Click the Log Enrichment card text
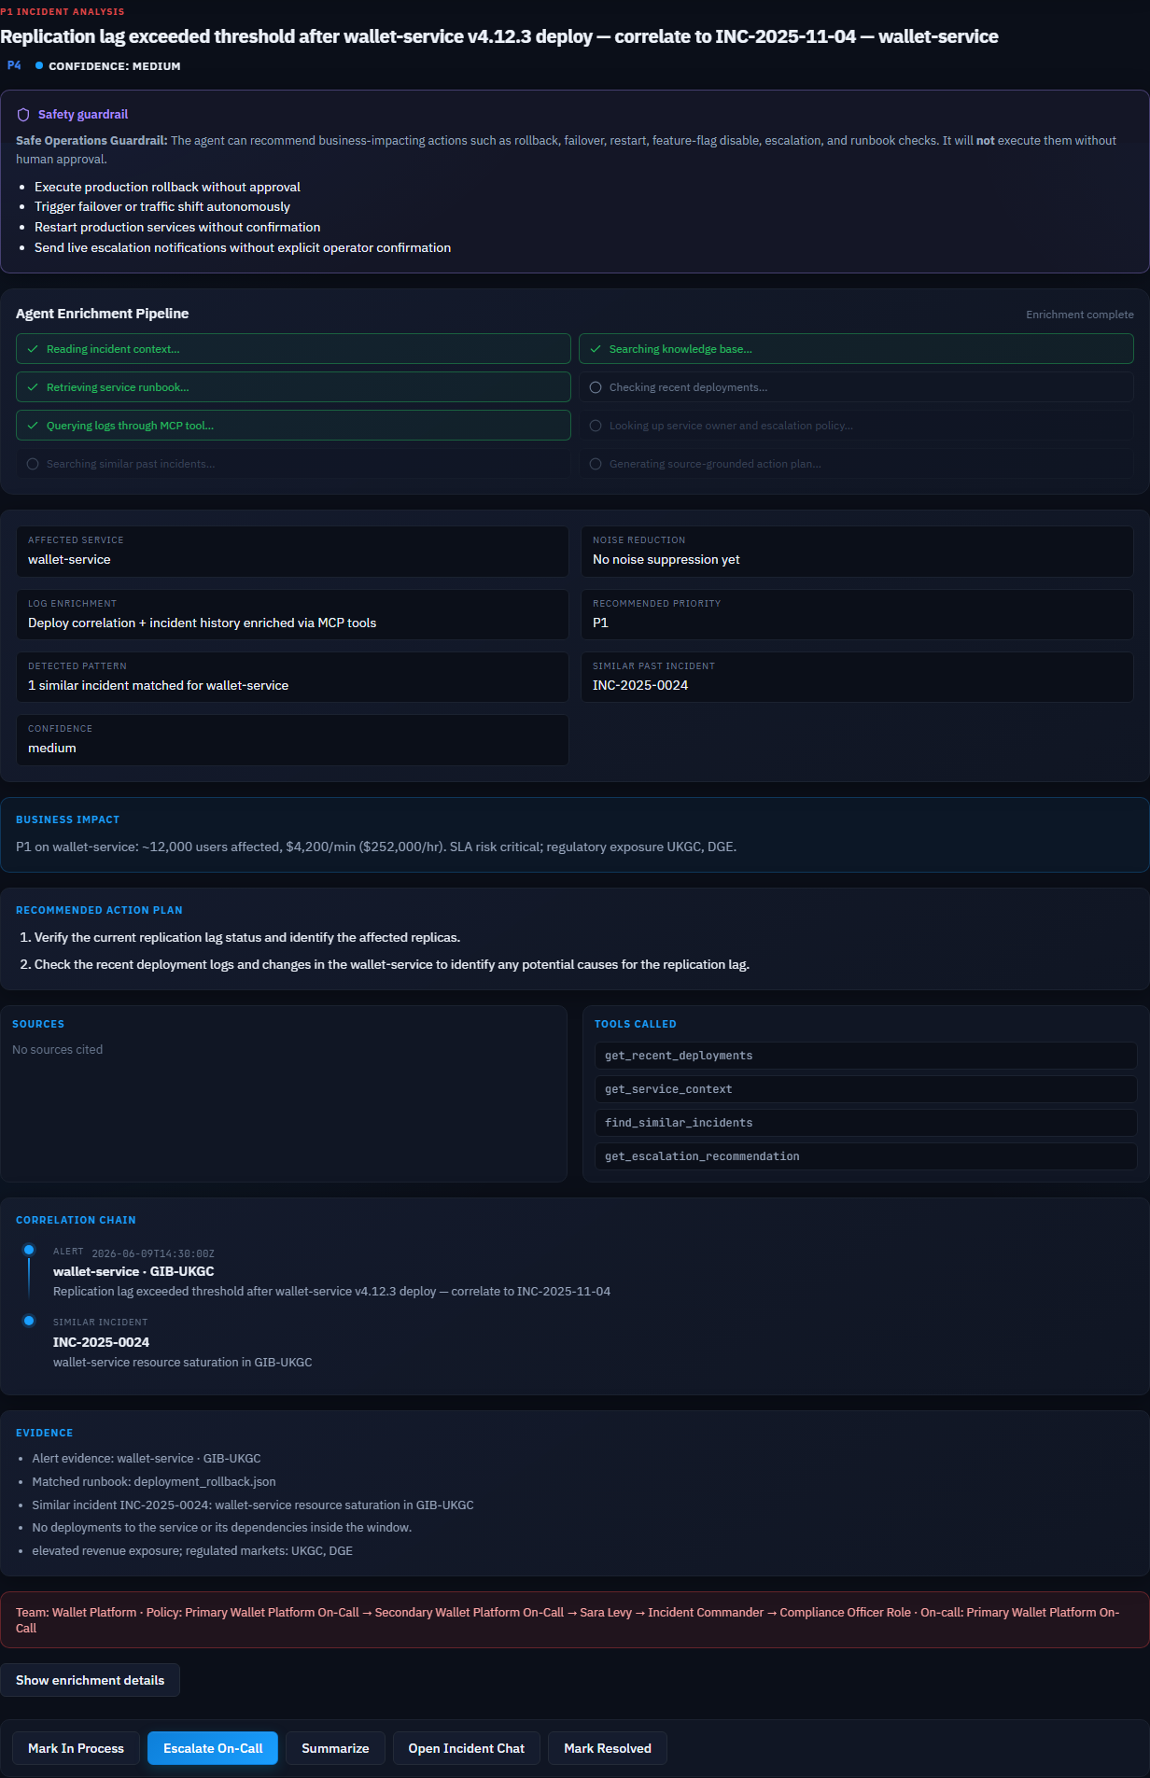 [x=202, y=623]
